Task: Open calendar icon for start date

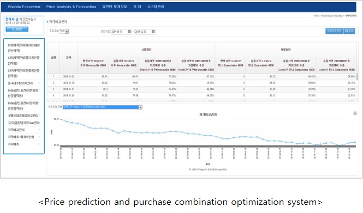Action: pos(129,32)
